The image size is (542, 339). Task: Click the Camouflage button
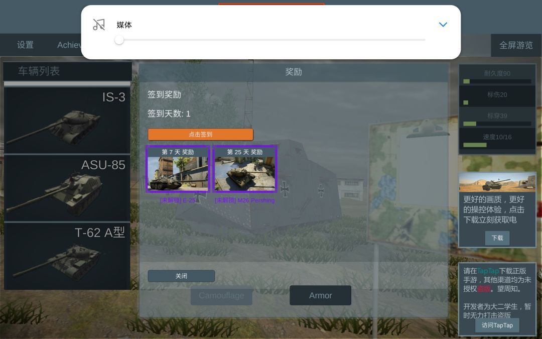coord(221,295)
